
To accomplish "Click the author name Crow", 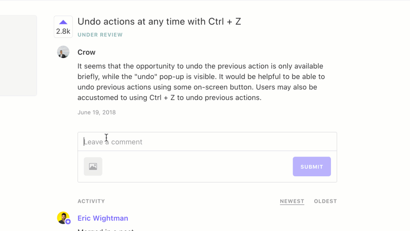I will coord(86,52).
